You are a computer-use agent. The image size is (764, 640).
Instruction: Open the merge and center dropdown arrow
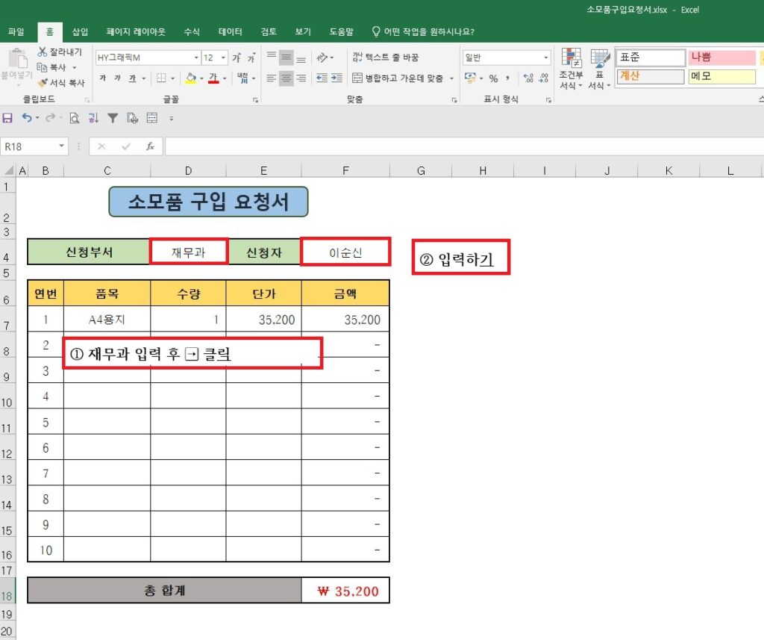(451, 78)
